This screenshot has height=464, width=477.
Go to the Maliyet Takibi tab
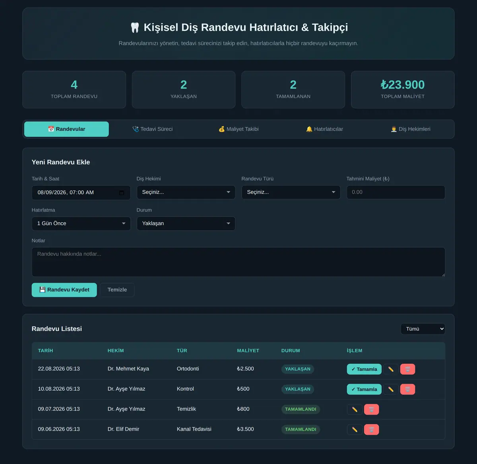tap(238, 129)
